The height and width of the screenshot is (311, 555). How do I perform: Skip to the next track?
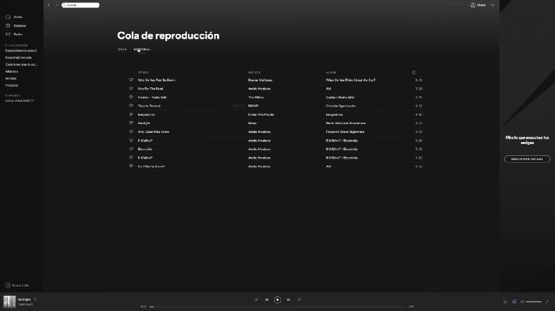click(289, 300)
